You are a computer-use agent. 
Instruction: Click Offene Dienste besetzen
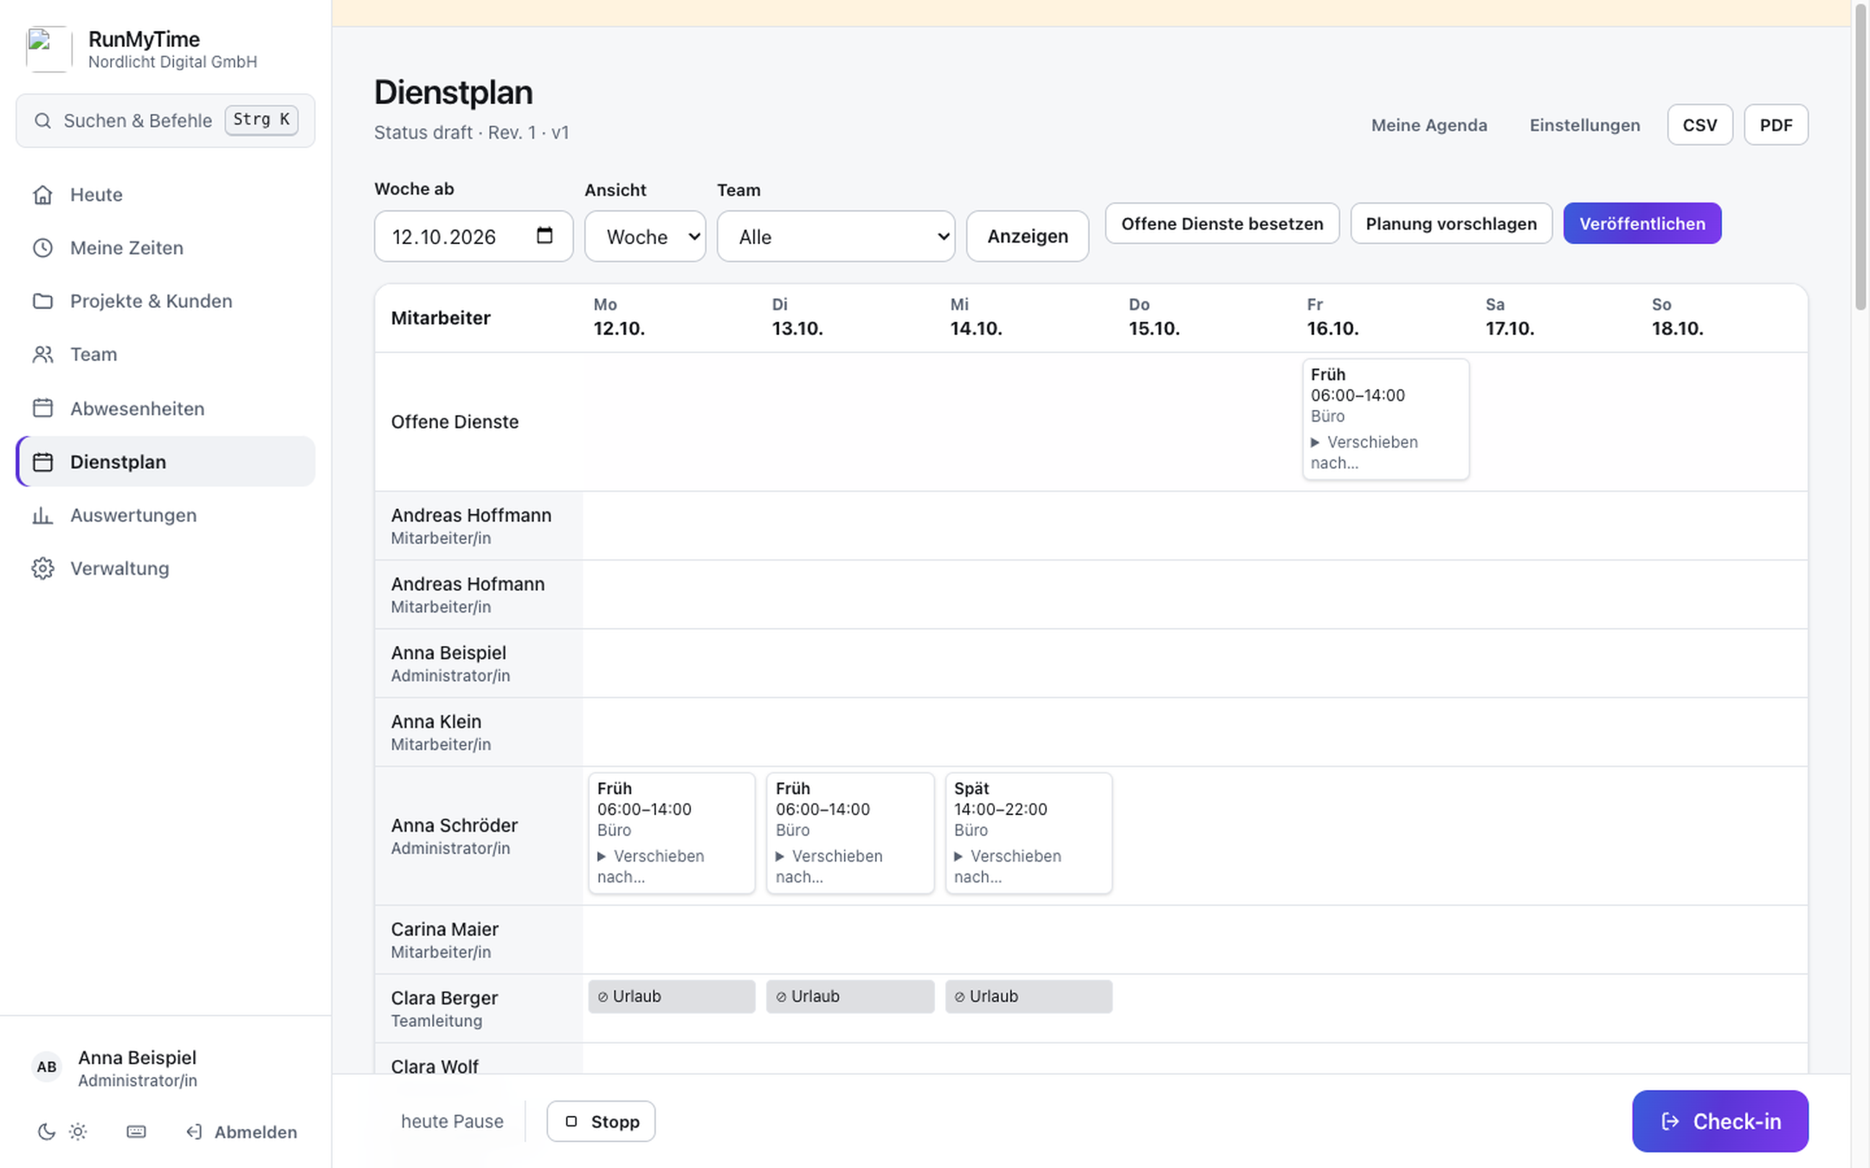1222,223
